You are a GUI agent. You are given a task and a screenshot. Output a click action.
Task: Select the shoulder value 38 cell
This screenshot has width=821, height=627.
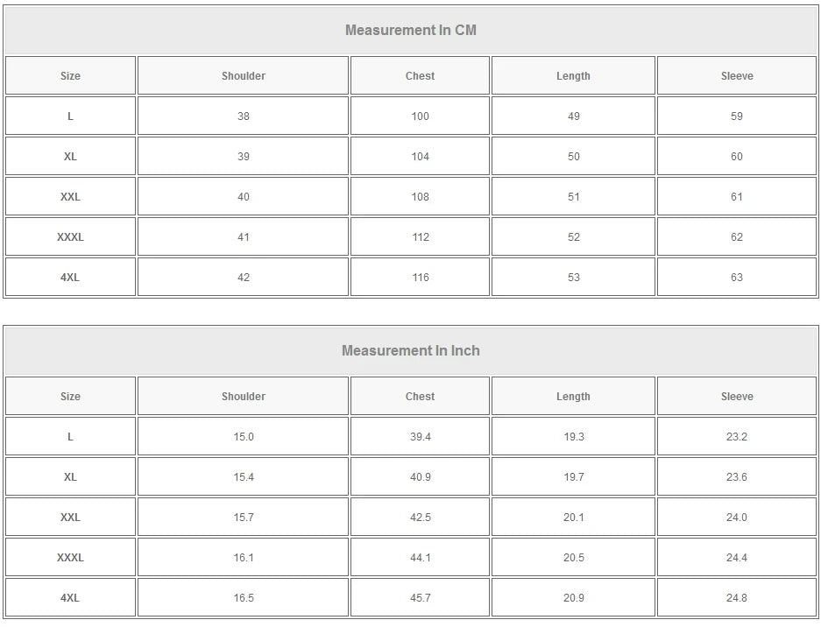pos(243,116)
